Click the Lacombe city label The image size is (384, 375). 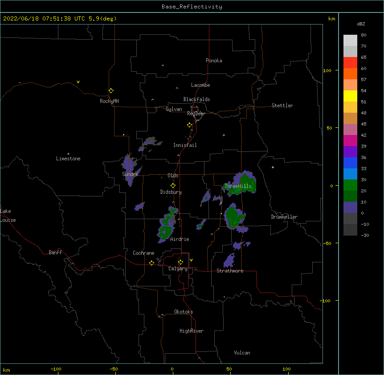(x=200, y=85)
